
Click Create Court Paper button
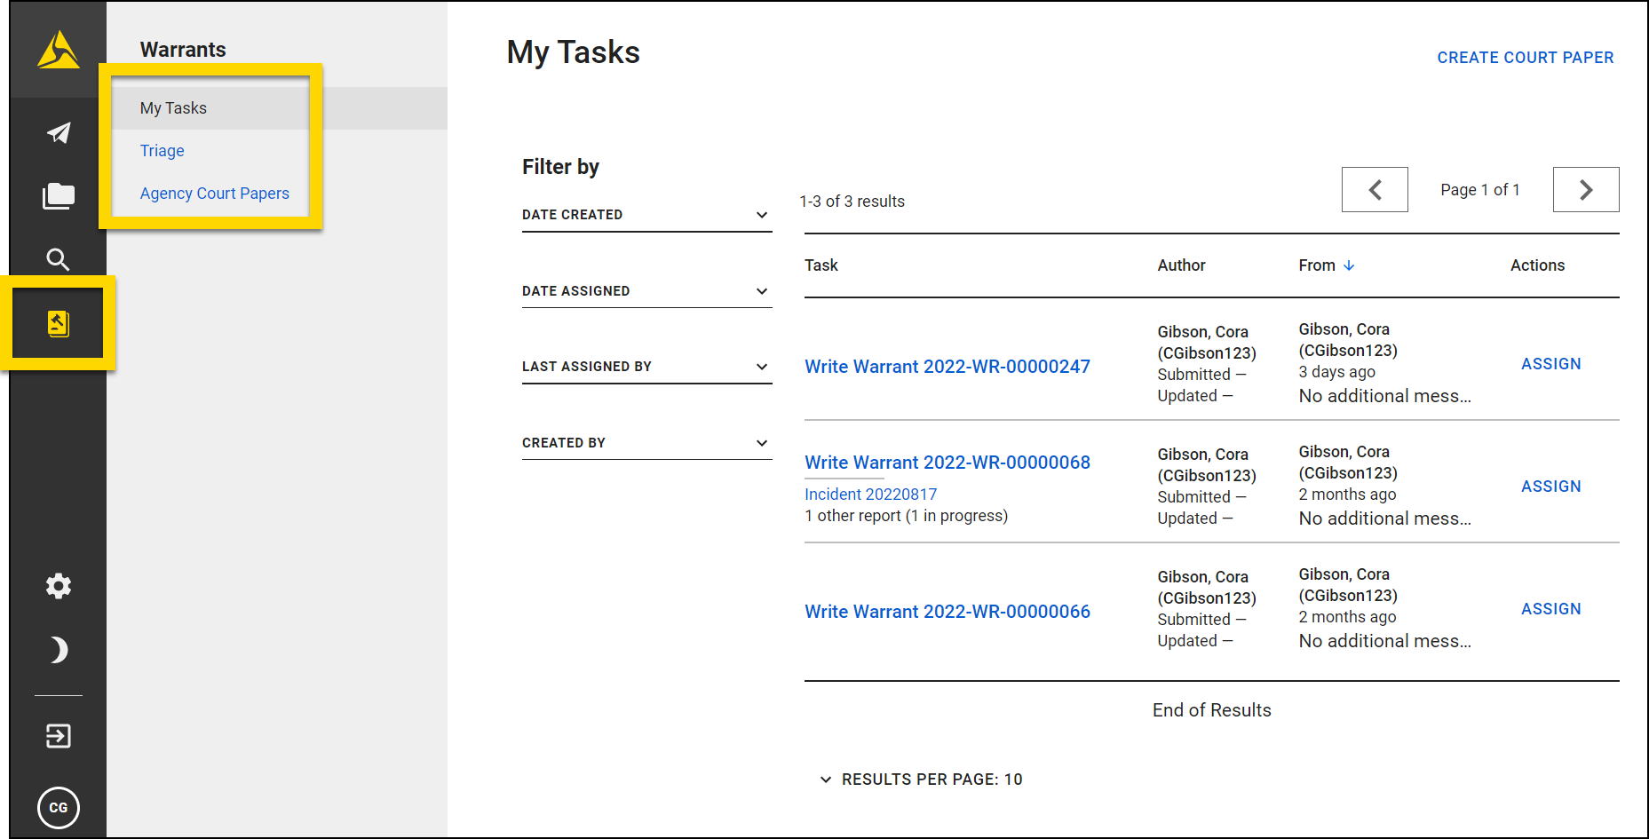click(1525, 58)
